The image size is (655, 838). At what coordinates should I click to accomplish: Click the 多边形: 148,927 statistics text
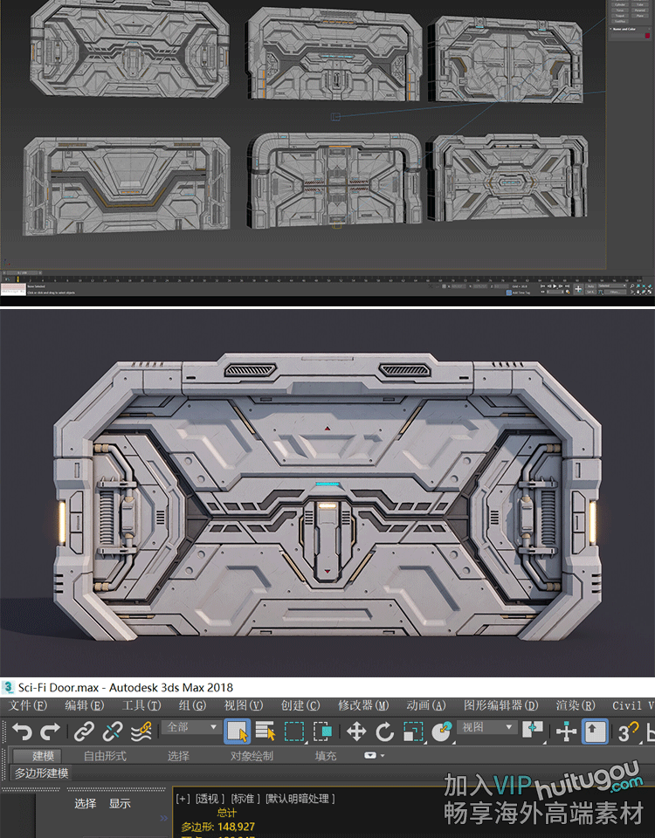tap(218, 827)
